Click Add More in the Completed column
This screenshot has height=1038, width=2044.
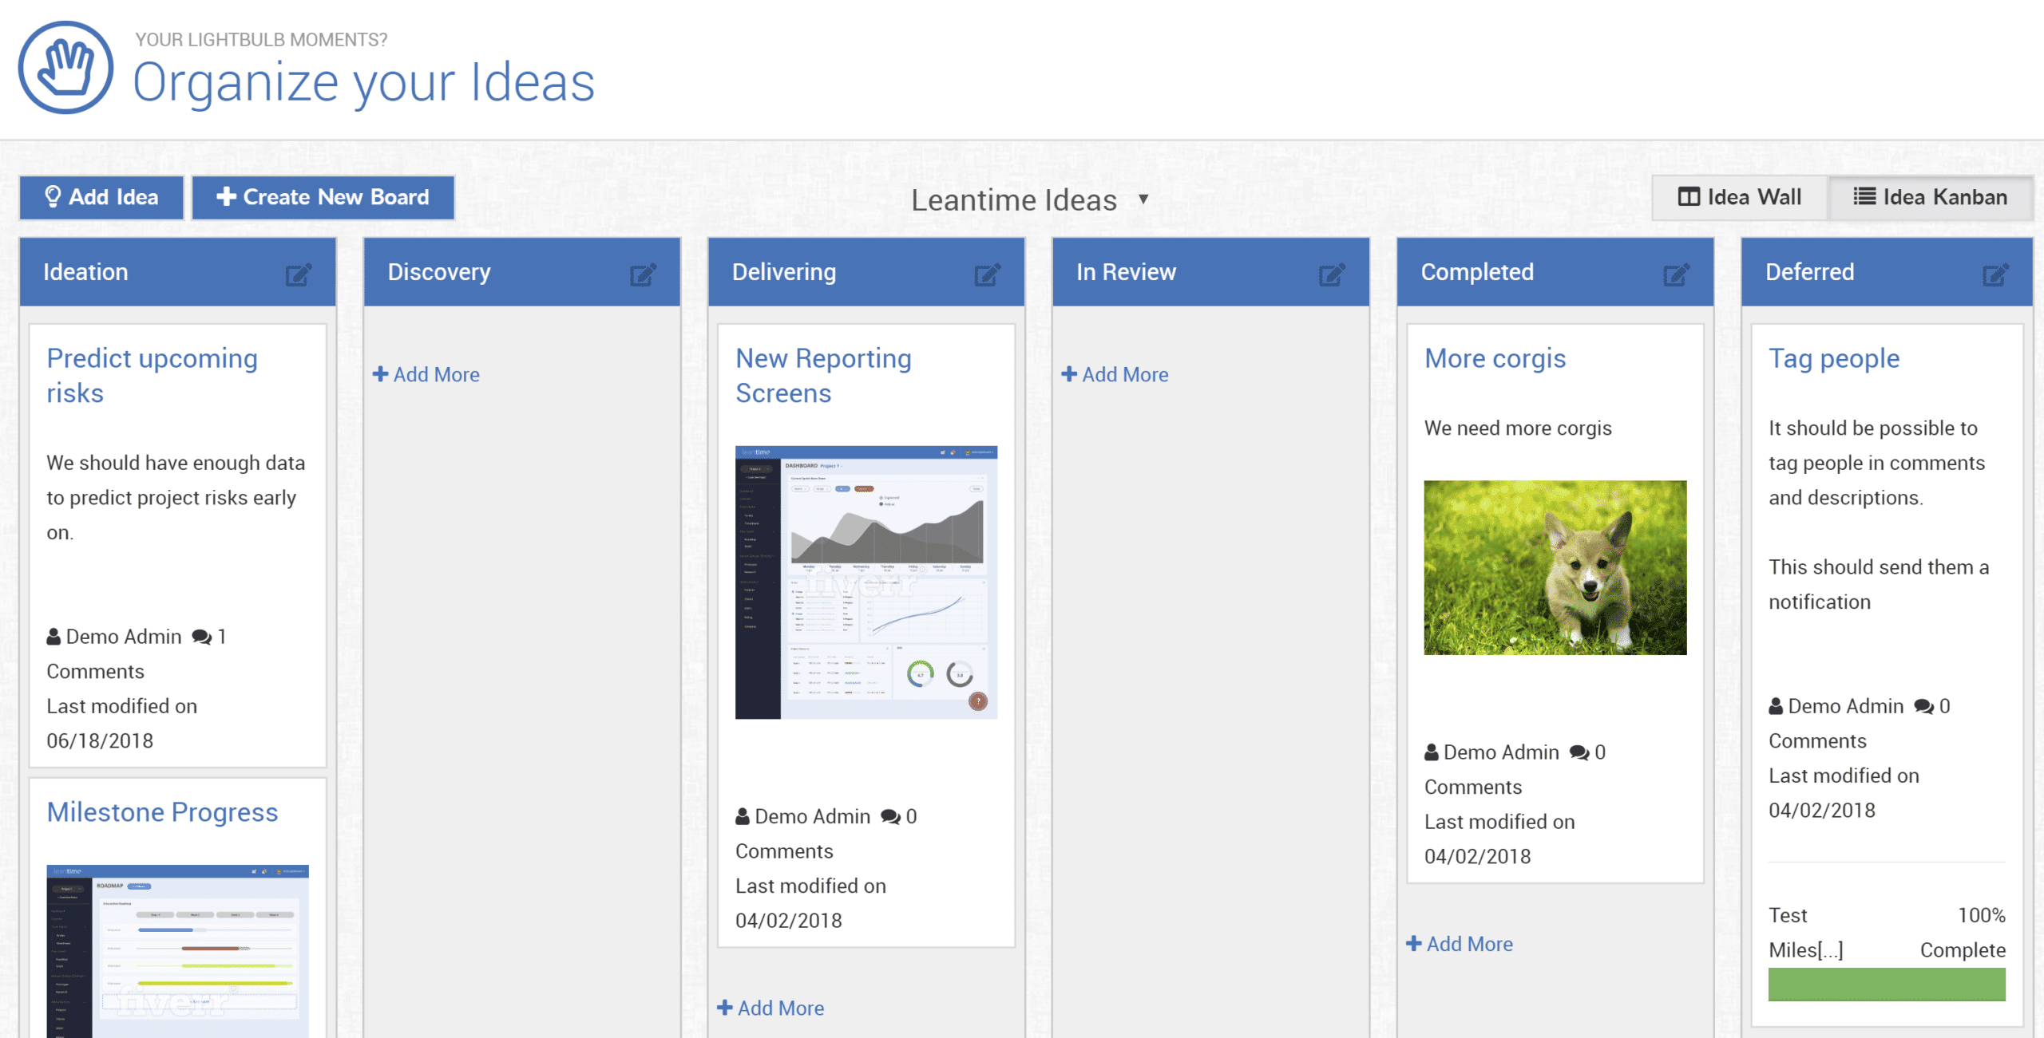coord(1460,944)
